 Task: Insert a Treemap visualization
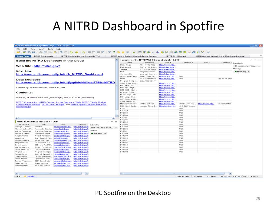[180, 52]
